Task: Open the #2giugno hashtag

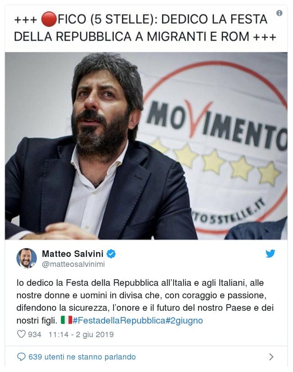Action: (x=184, y=320)
